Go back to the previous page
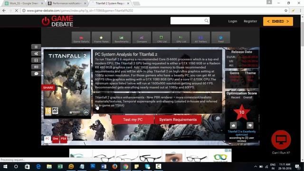 click(x=4, y=10)
